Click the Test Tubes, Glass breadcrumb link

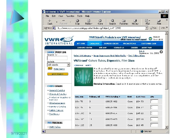coord(136,56)
